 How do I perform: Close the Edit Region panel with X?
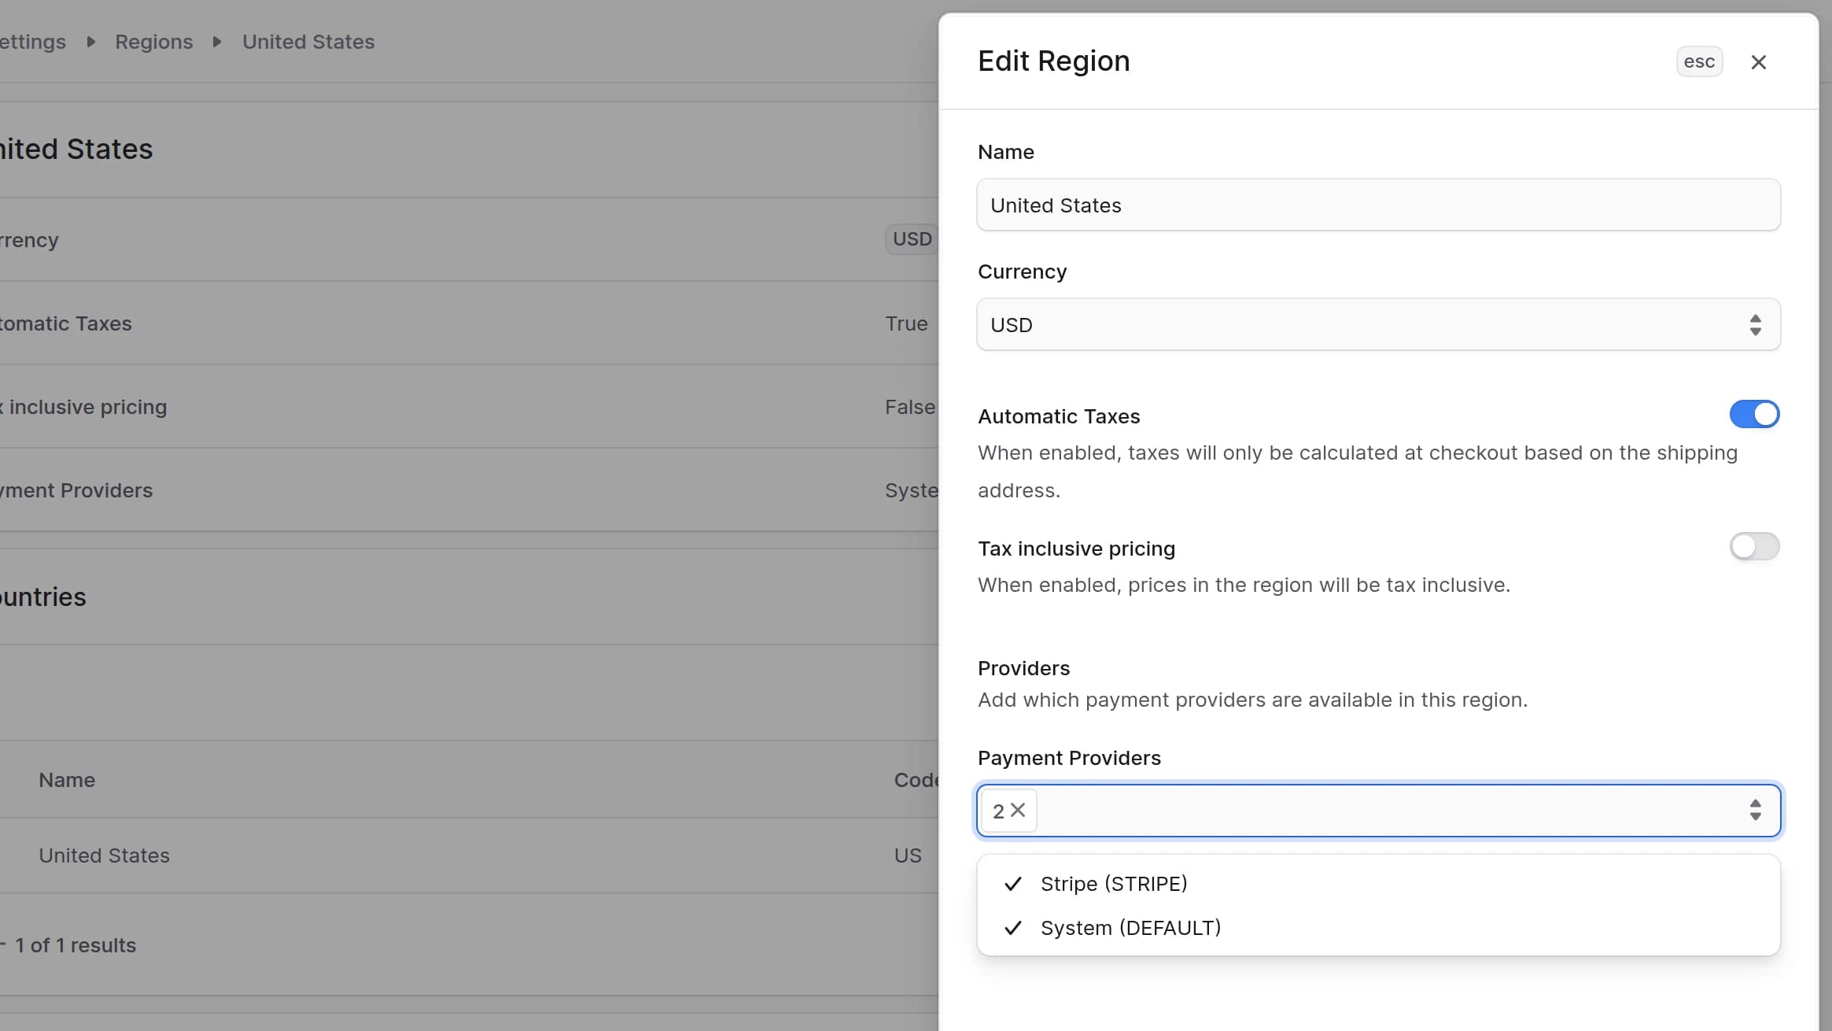pyautogui.click(x=1758, y=62)
